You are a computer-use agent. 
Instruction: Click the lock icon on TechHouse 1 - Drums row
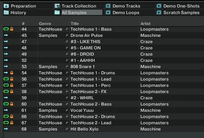point(12,73)
